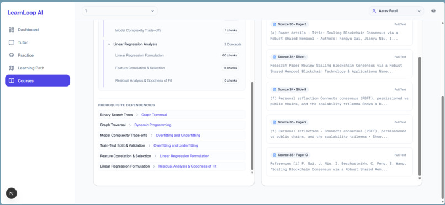Click document icon on Source 34 Slide 1
The width and height of the screenshot is (445, 205).
(274, 57)
